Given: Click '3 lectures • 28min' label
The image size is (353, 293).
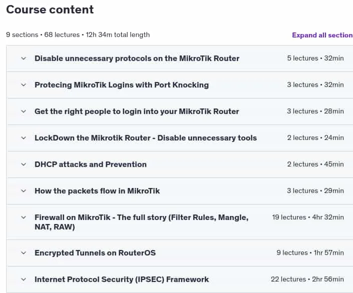Looking at the screenshot, I should (x=315, y=111).
